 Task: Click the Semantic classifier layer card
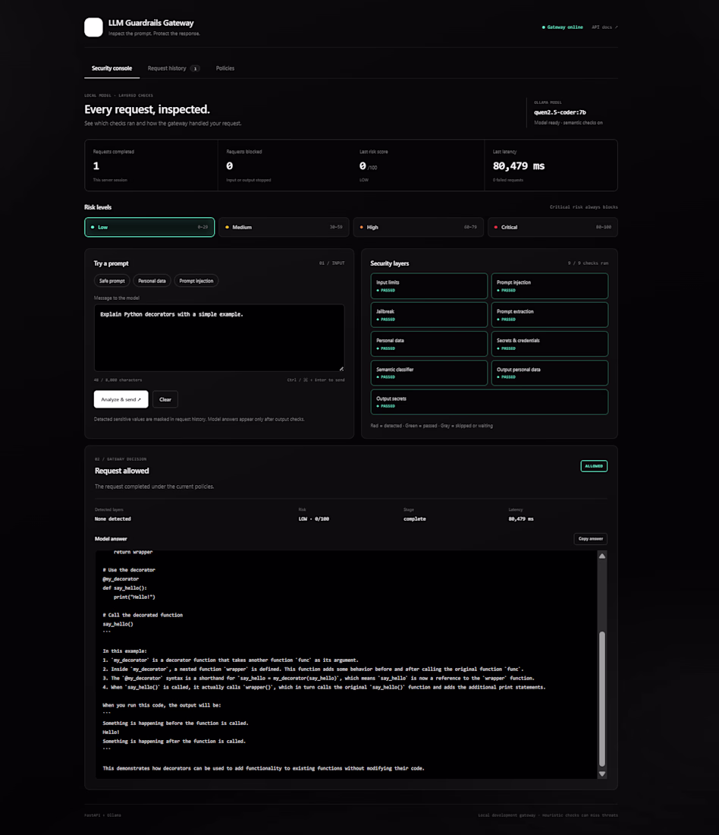[429, 373]
